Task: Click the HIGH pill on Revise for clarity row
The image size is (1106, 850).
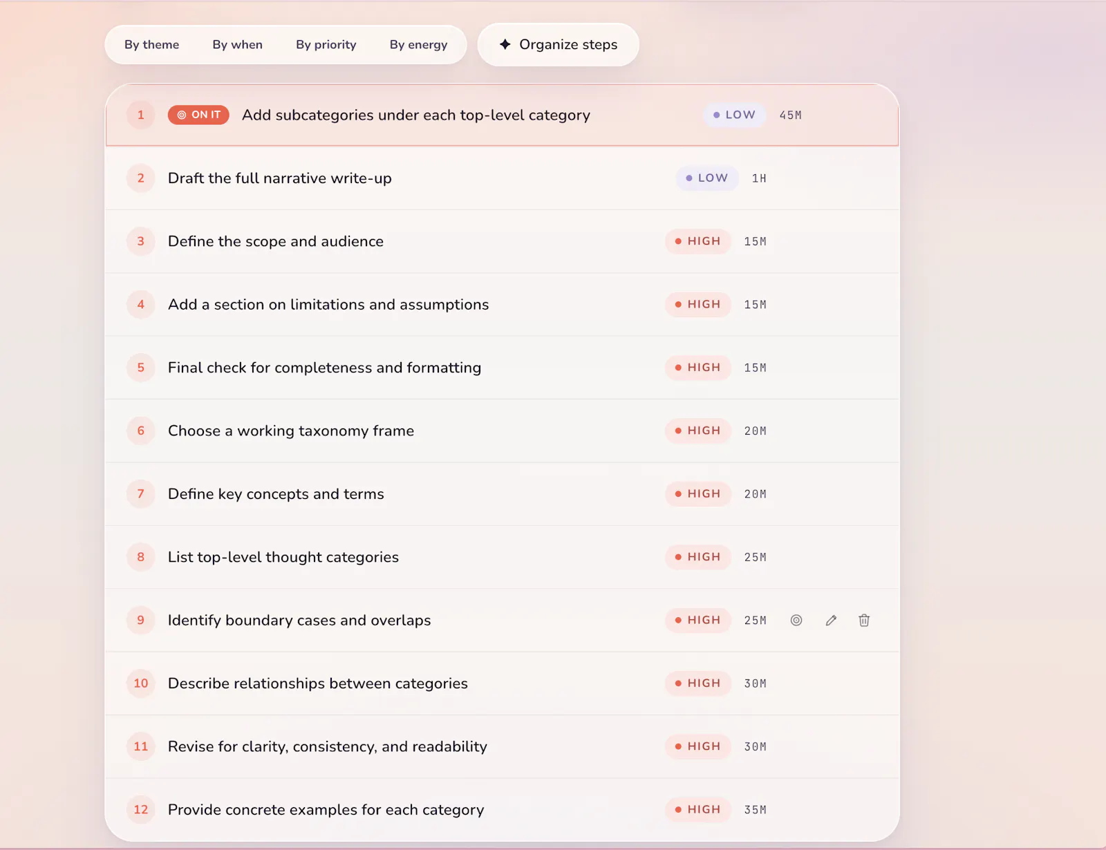Action: [x=698, y=746]
